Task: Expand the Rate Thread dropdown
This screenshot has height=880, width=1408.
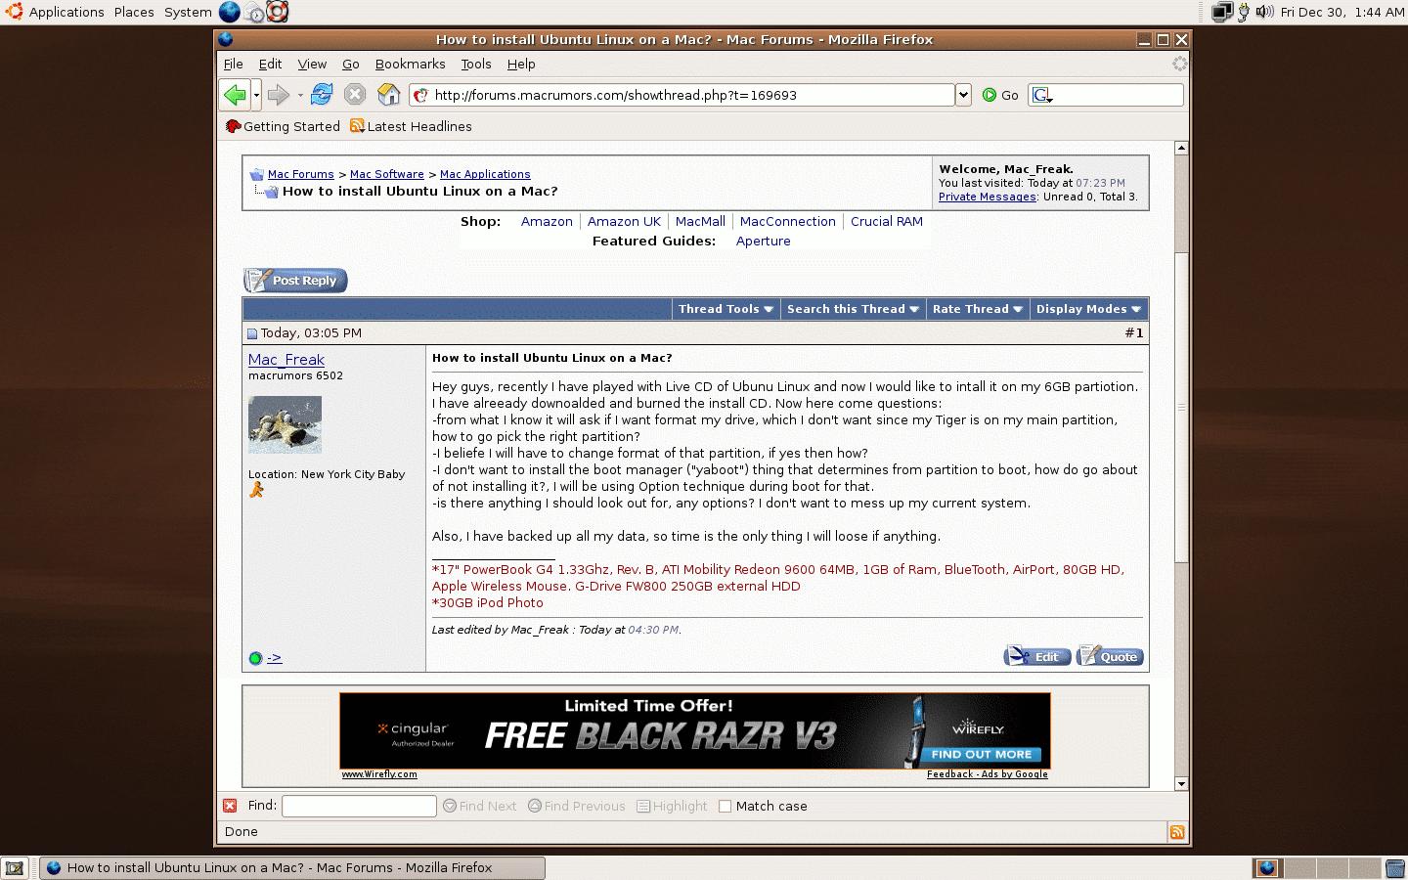Action: (977, 309)
